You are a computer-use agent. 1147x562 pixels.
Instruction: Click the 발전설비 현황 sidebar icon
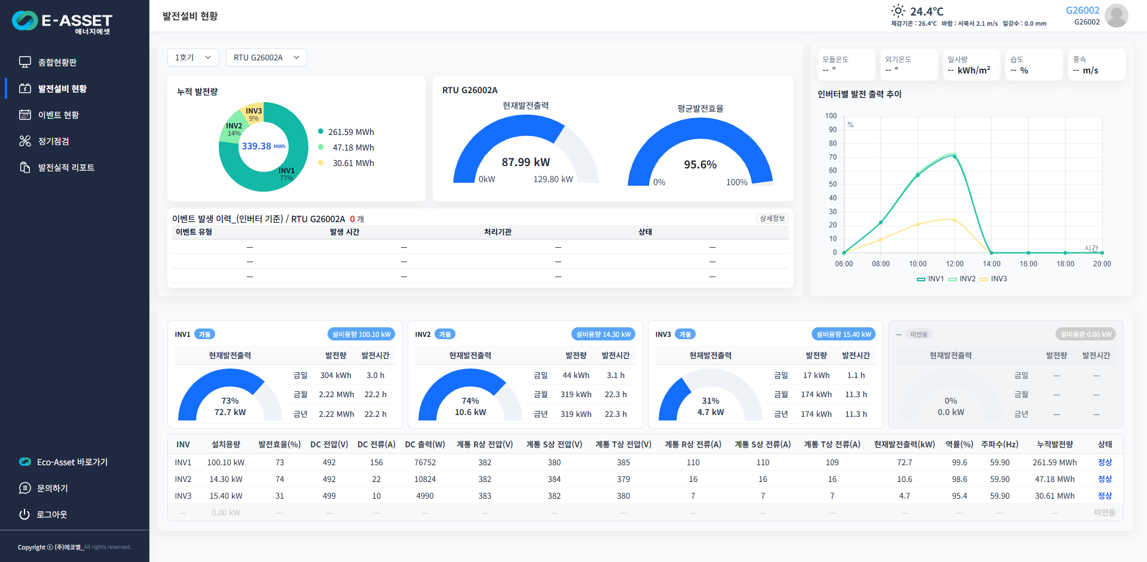[25, 88]
